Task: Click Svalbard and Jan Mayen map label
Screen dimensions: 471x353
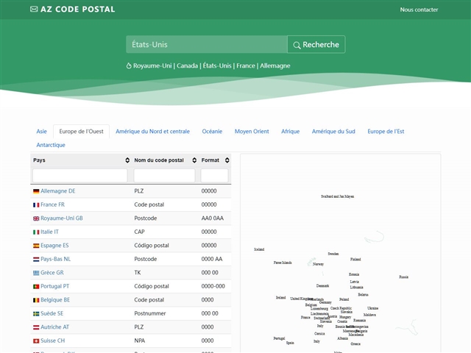Action: click(x=337, y=196)
